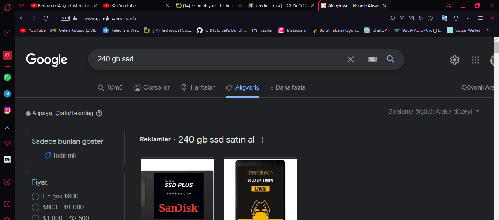Switch to the Haritalar tab

pos(198,88)
